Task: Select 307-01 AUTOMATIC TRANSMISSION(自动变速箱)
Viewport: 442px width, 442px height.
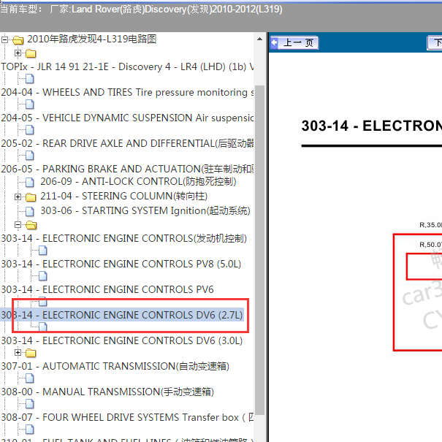Action: [115, 367]
